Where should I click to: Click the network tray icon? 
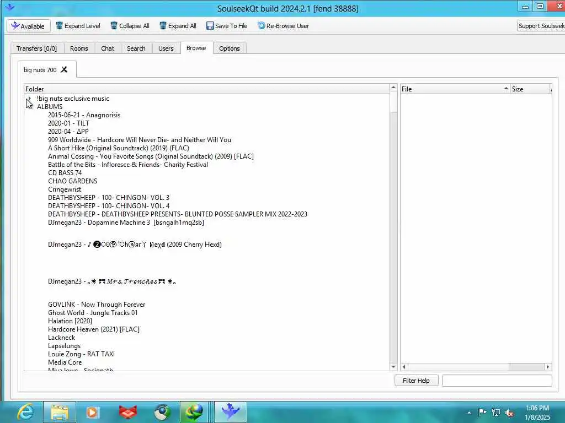tap(496, 413)
